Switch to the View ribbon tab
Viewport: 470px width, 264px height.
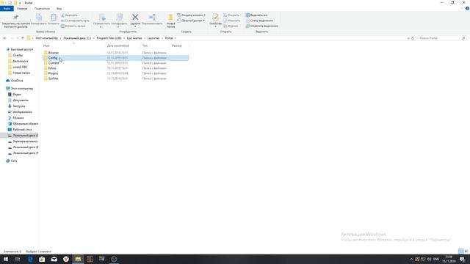point(59,9)
